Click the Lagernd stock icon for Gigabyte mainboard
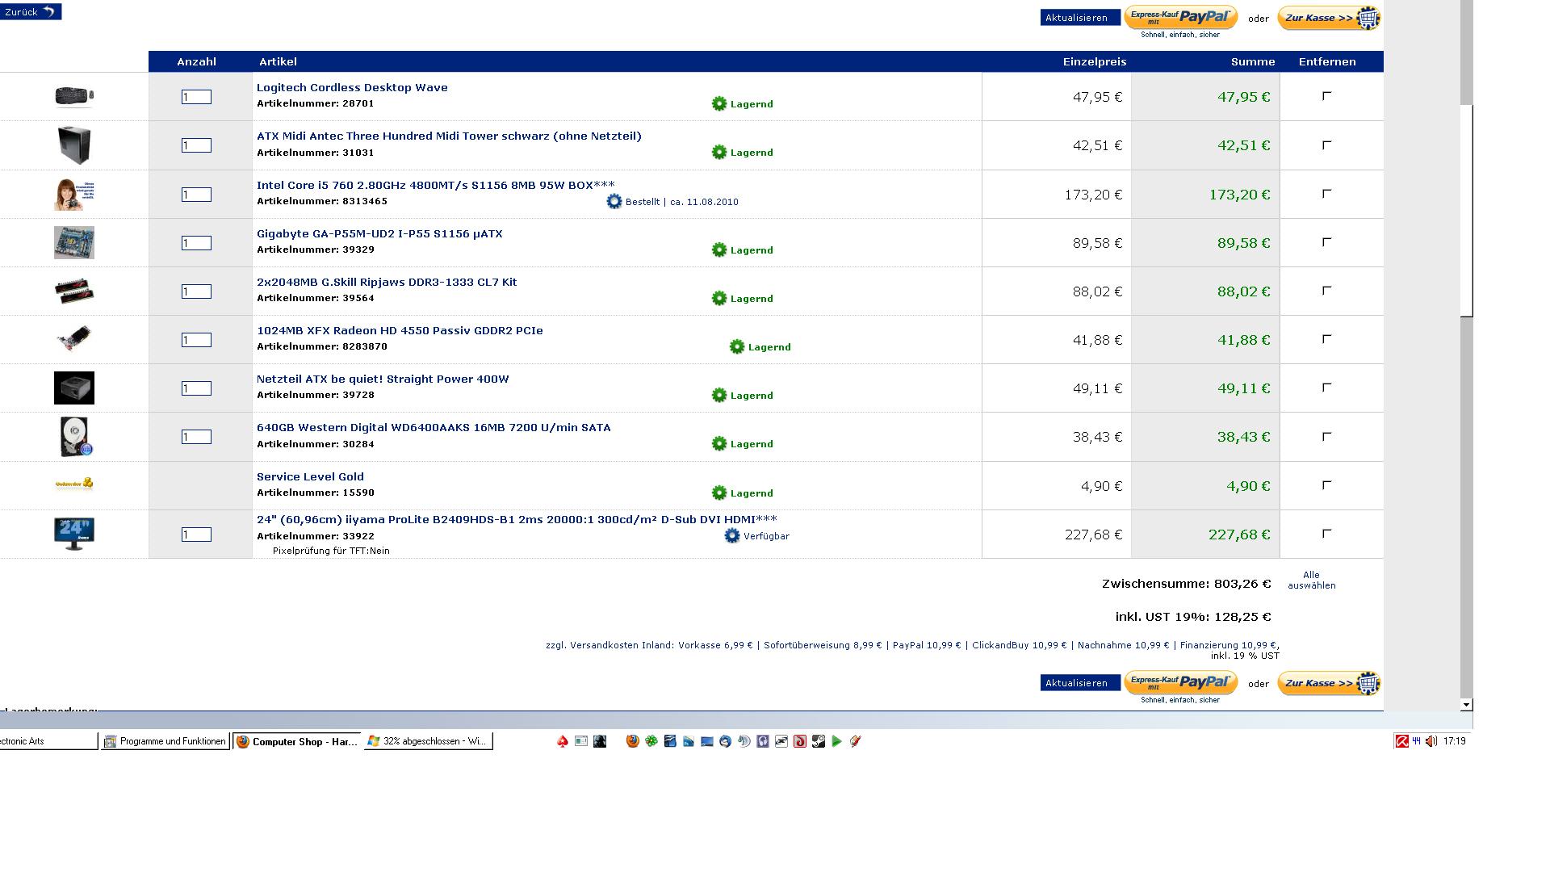This screenshot has width=1550, height=872. (x=719, y=249)
